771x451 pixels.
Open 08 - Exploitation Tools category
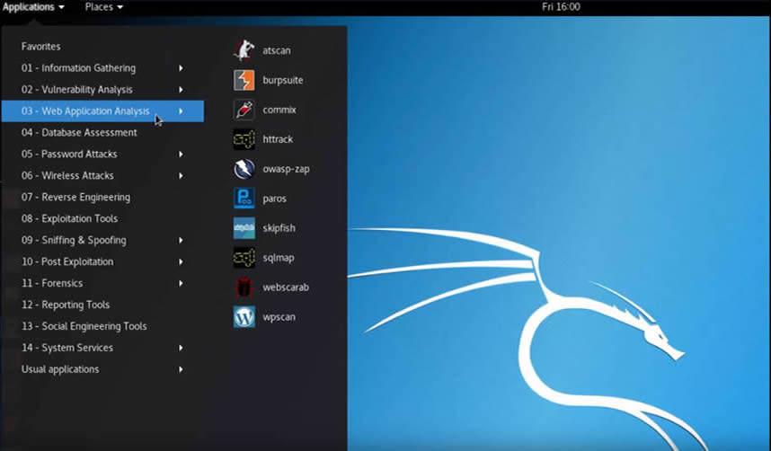pos(102,218)
